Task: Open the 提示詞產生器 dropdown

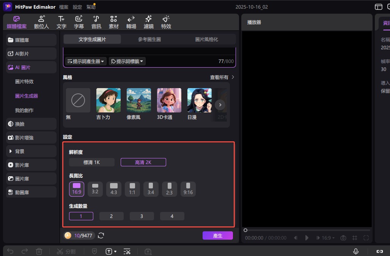Action: (x=86, y=61)
